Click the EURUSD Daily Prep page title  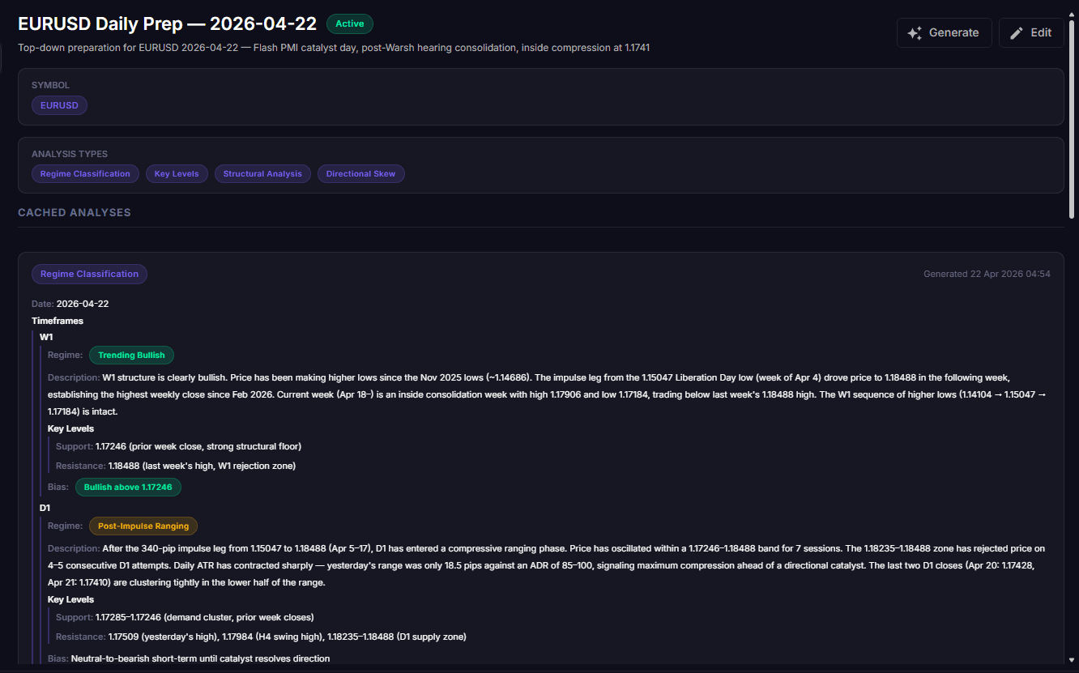point(167,23)
